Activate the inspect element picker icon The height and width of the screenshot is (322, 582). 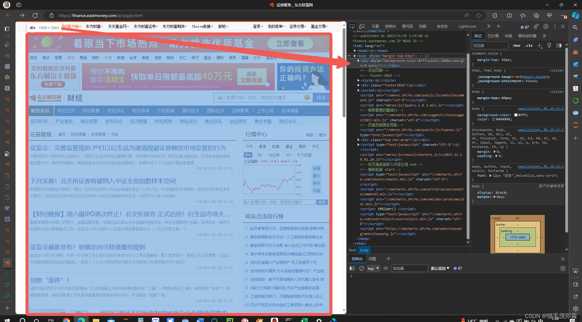point(352,26)
